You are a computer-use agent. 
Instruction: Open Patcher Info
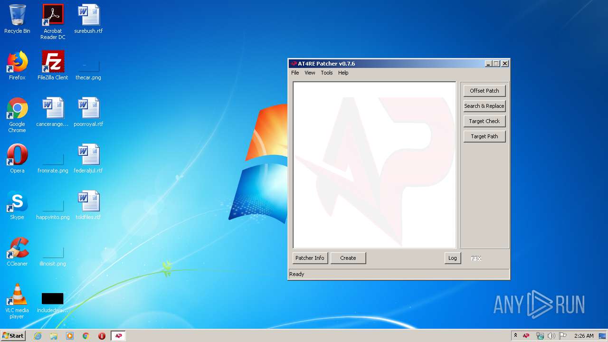(x=310, y=258)
